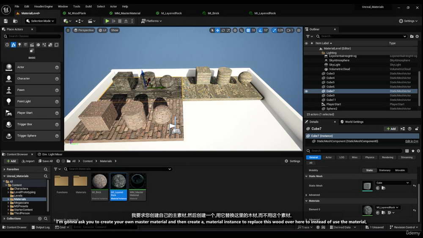Toggle the world/local coordinate space globe icon
Image resolution: width=423 pixels, height=238 pixels.
click(x=235, y=30)
